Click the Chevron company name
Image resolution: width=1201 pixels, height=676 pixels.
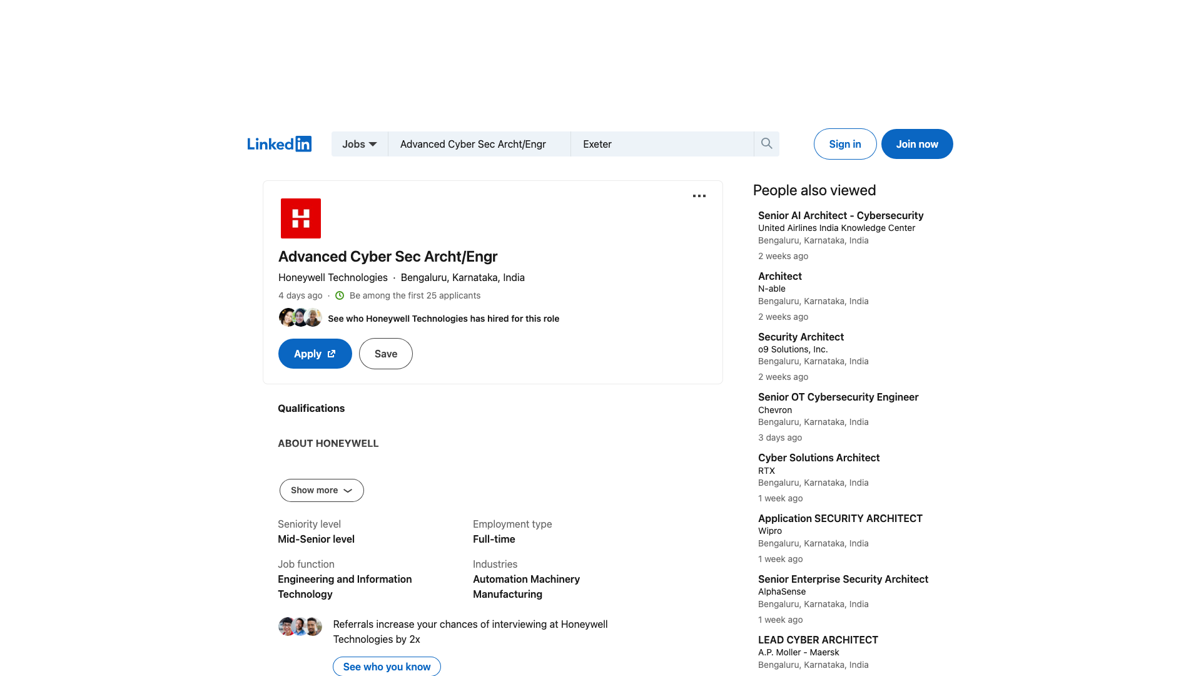(x=775, y=410)
